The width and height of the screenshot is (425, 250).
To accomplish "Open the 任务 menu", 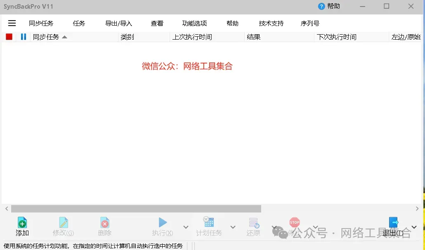I will [x=79, y=23].
